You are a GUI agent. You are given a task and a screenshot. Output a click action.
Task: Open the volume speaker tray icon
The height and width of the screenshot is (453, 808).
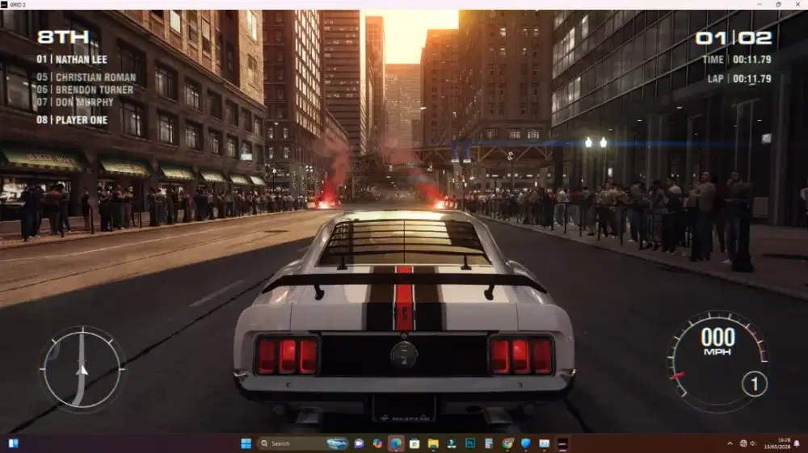753,443
